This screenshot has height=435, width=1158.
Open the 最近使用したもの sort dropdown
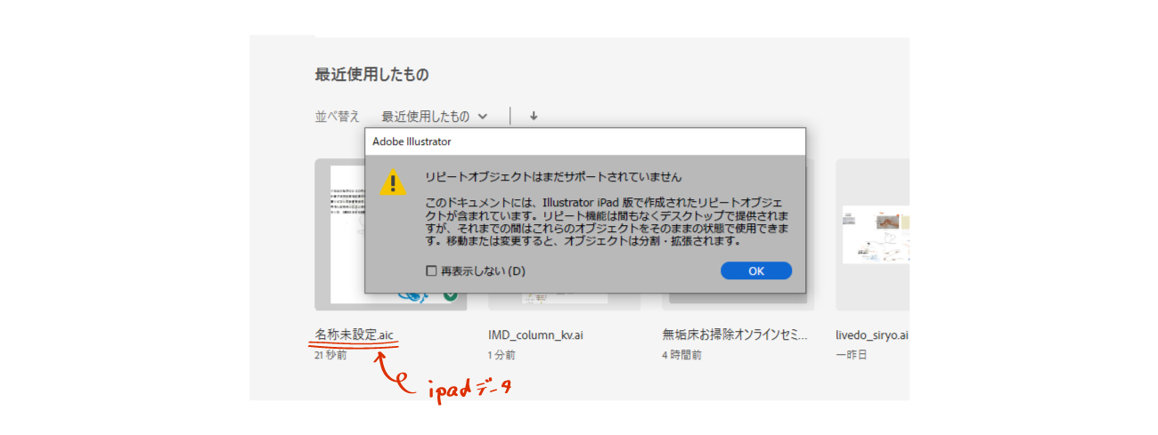[x=435, y=117]
